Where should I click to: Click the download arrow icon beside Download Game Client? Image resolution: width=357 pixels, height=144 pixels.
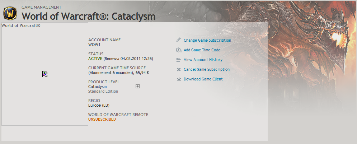pyautogui.click(x=179, y=79)
